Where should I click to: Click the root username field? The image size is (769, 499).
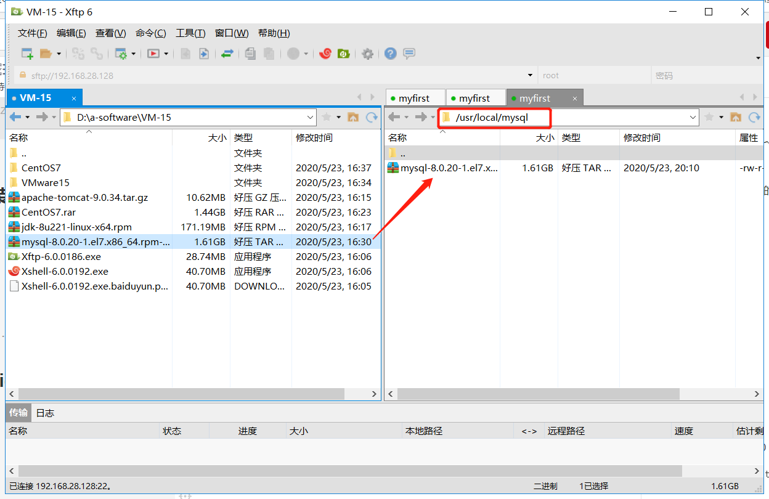pos(594,75)
